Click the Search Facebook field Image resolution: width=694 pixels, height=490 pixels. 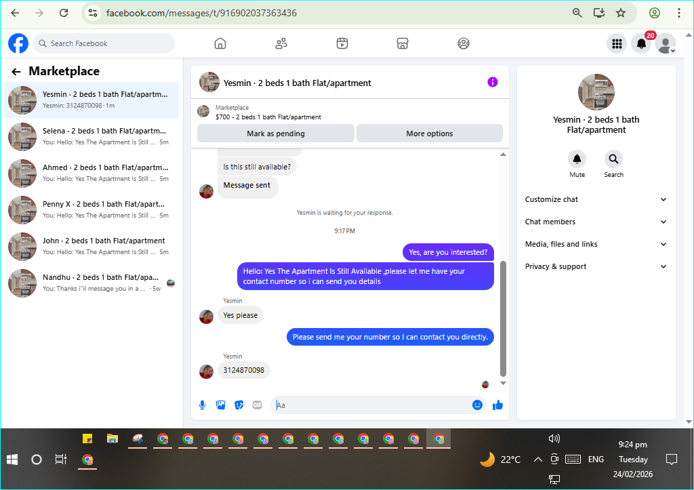tap(104, 43)
